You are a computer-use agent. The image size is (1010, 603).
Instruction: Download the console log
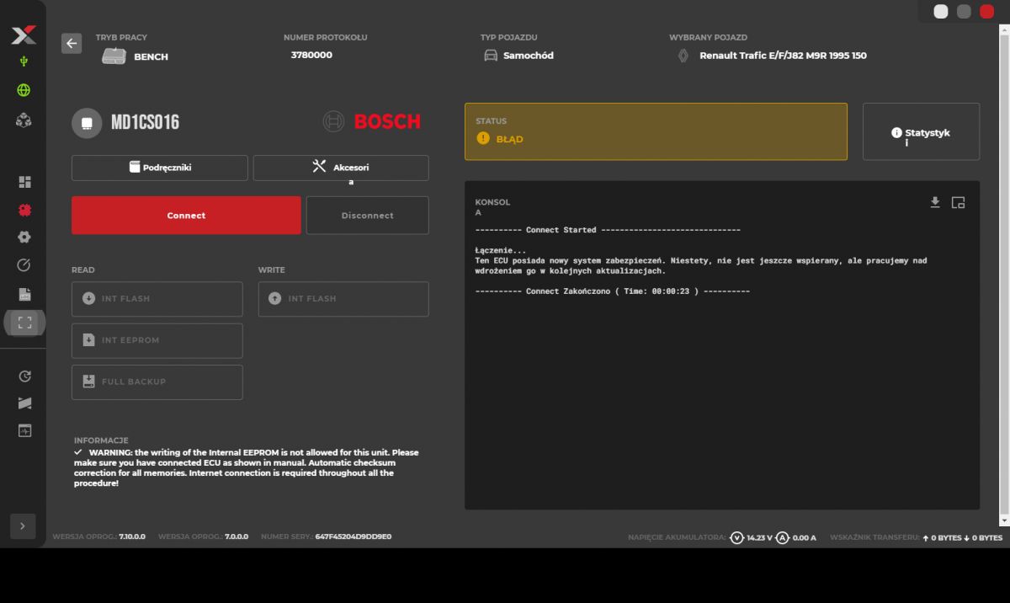pyautogui.click(x=934, y=202)
